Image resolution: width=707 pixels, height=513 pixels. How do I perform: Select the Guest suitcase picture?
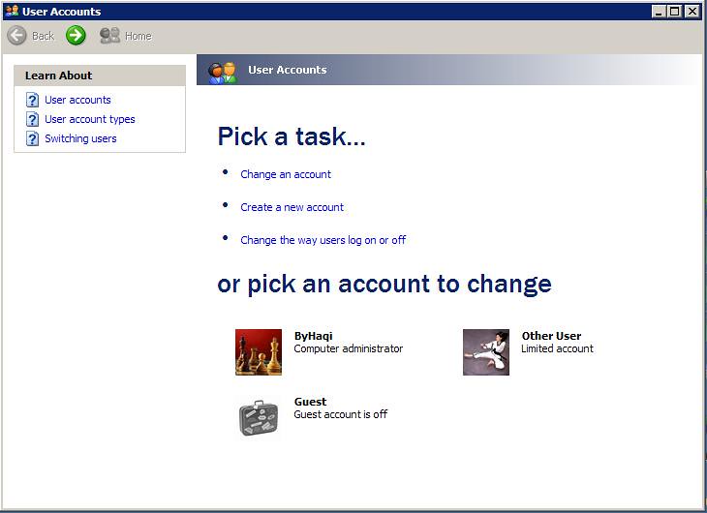pyautogui.click(x=258, y=418)
